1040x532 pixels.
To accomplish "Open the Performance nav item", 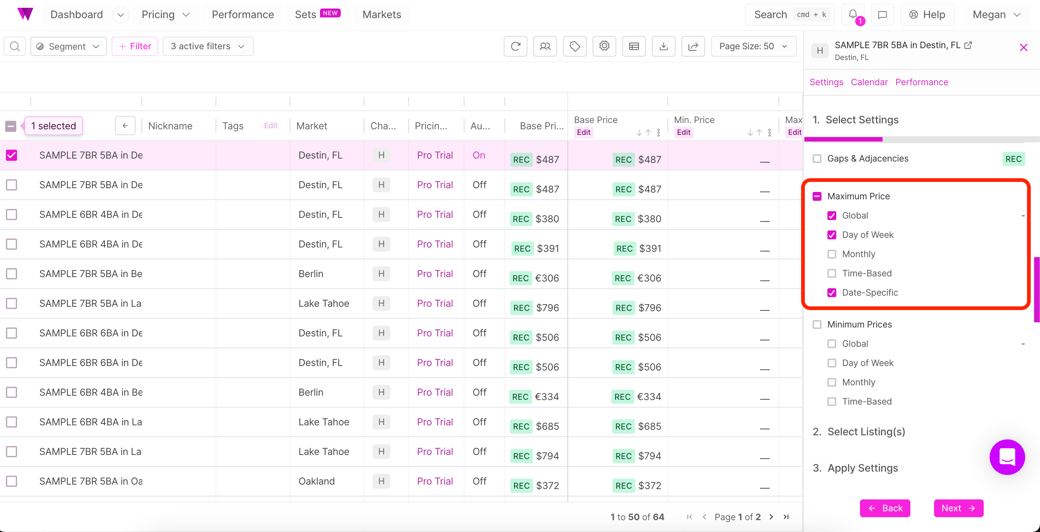I will [x=243, y=14].
